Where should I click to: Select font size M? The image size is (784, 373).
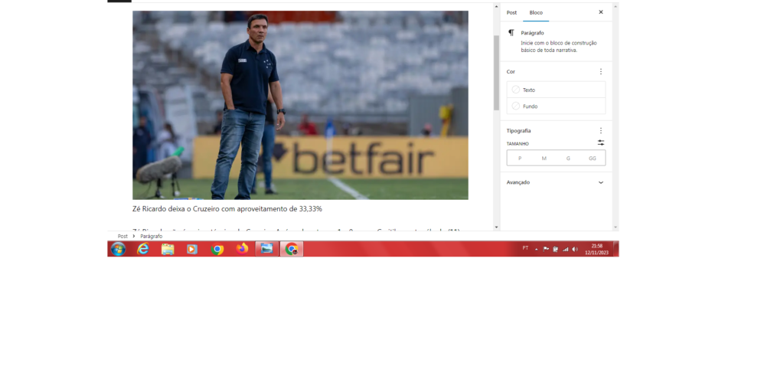pos(544,159)
